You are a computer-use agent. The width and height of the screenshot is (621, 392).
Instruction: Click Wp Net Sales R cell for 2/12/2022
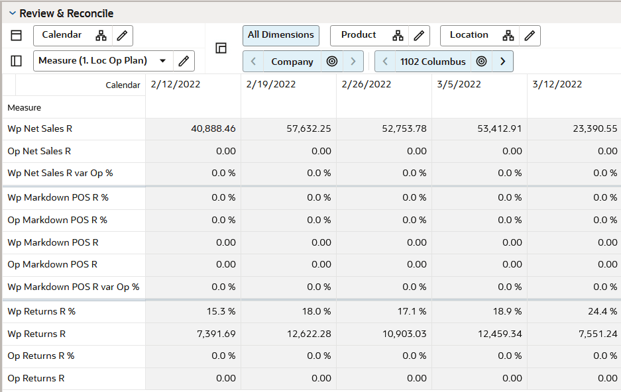click(x=194, y=128)
